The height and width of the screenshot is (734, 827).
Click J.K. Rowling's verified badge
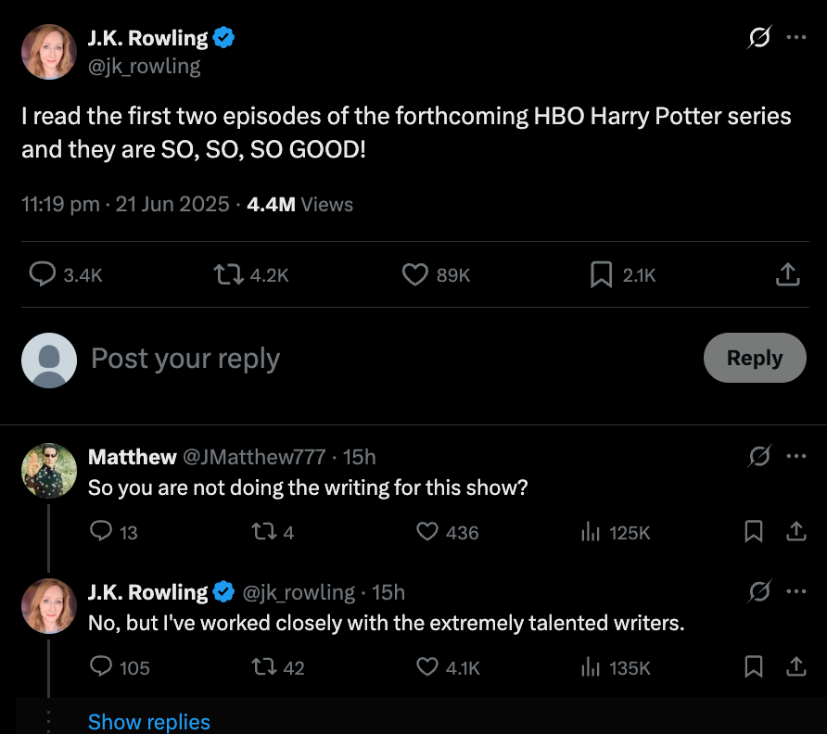(222, 37)
